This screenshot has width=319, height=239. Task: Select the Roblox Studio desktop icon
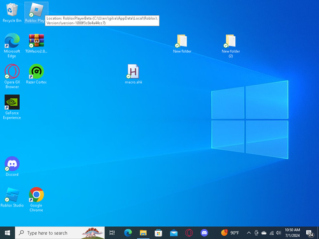(12, 198)
